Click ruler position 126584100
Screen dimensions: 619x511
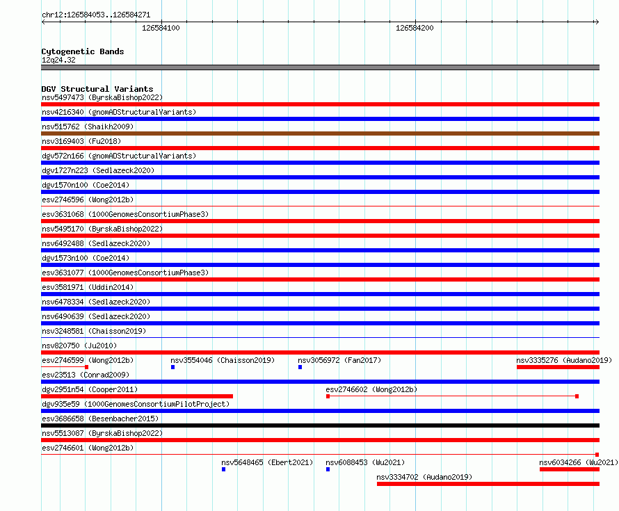click(x=161, y=28)
